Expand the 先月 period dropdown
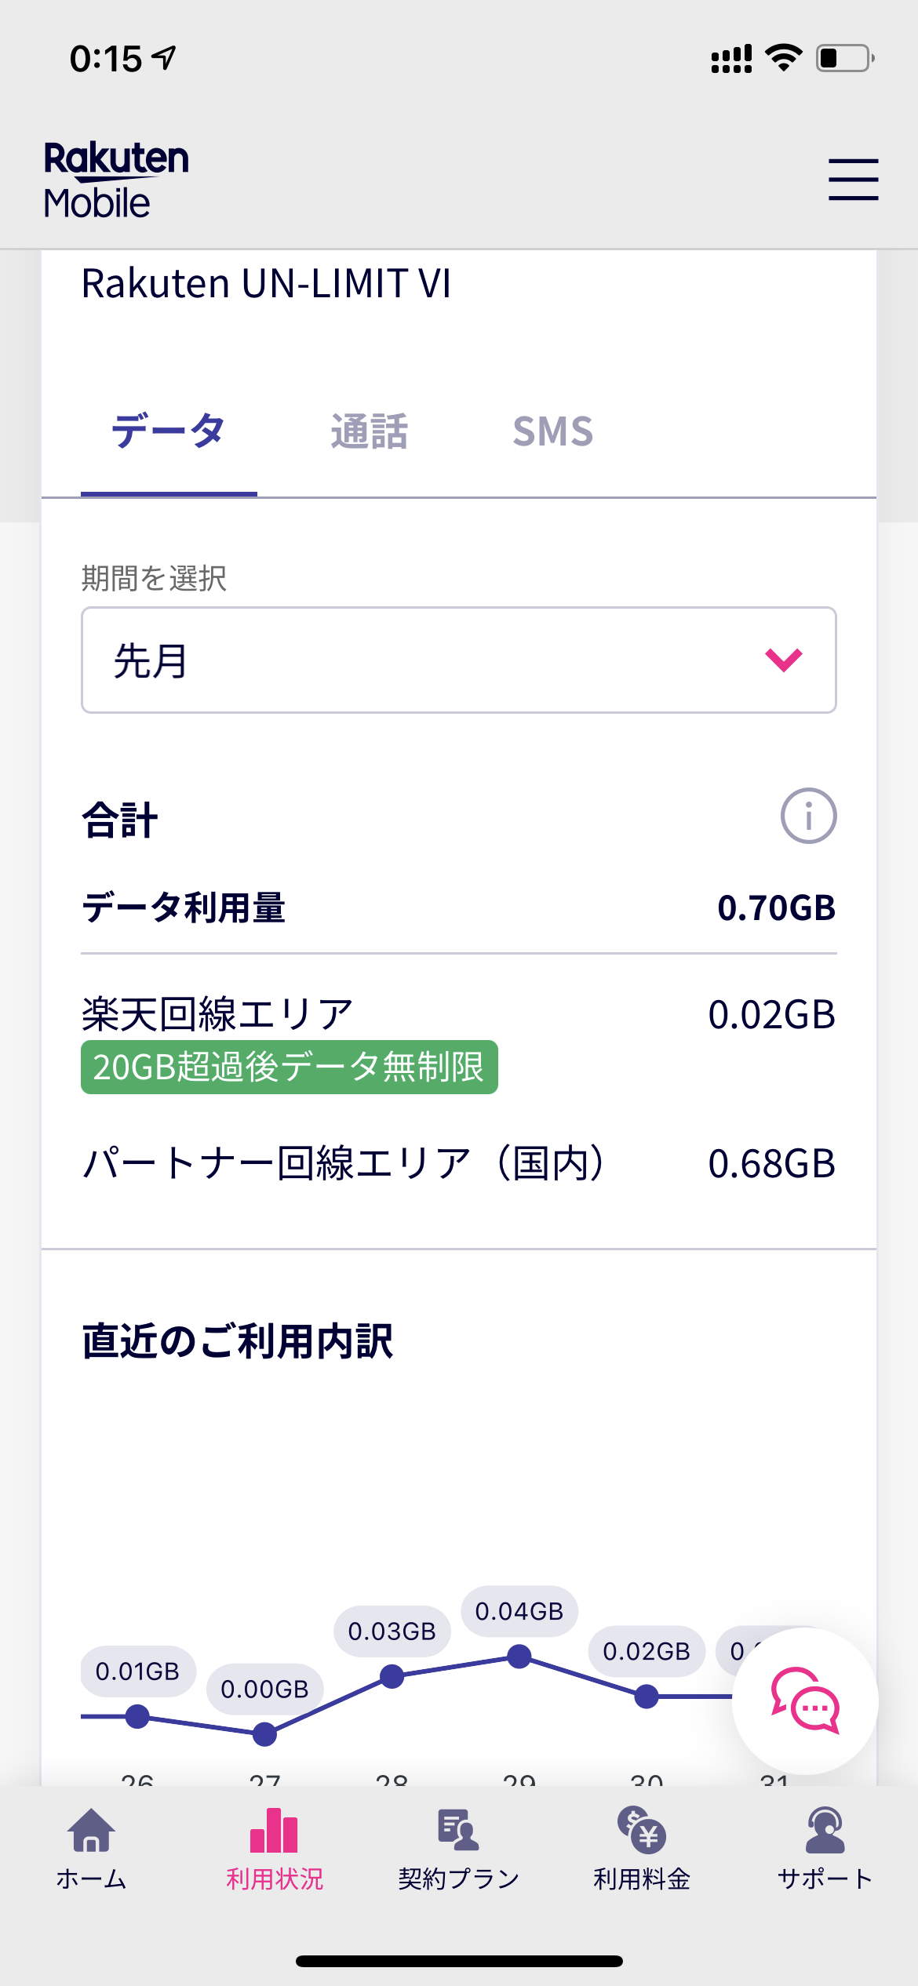This screenshot has height=1986, width=918. tap(458, 660)
